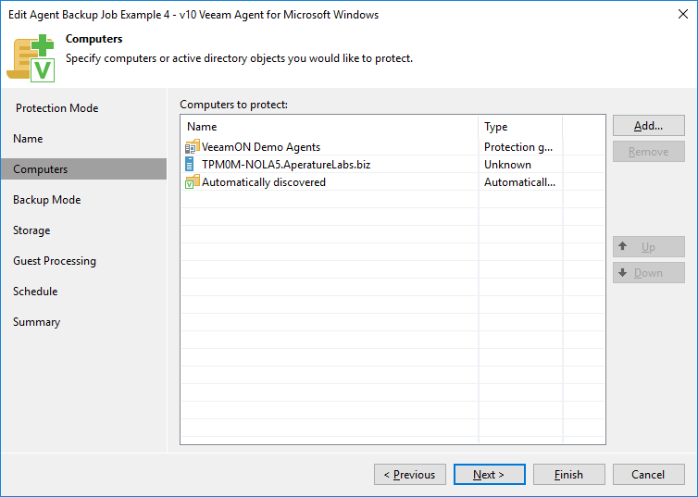Close the Edit Agent Backup Job dialog
This screenshot has width=698, height=497.
click(683, 14)
